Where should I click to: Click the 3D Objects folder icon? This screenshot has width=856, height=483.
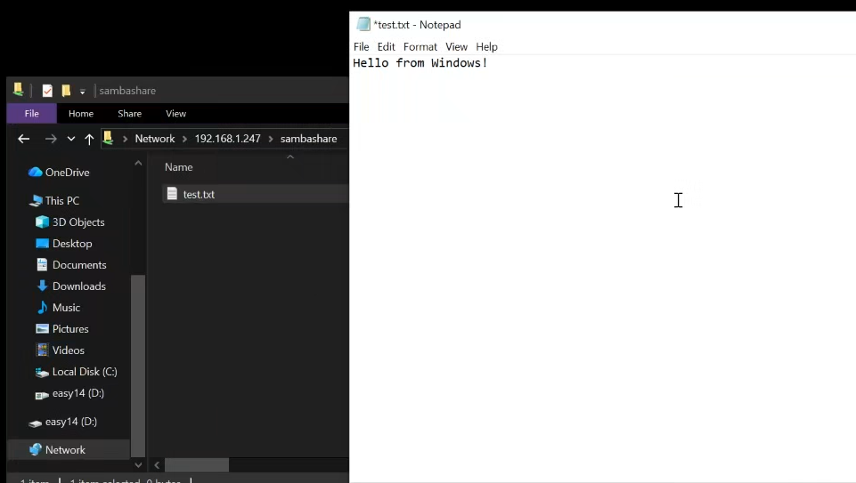(x=42, y=222)
